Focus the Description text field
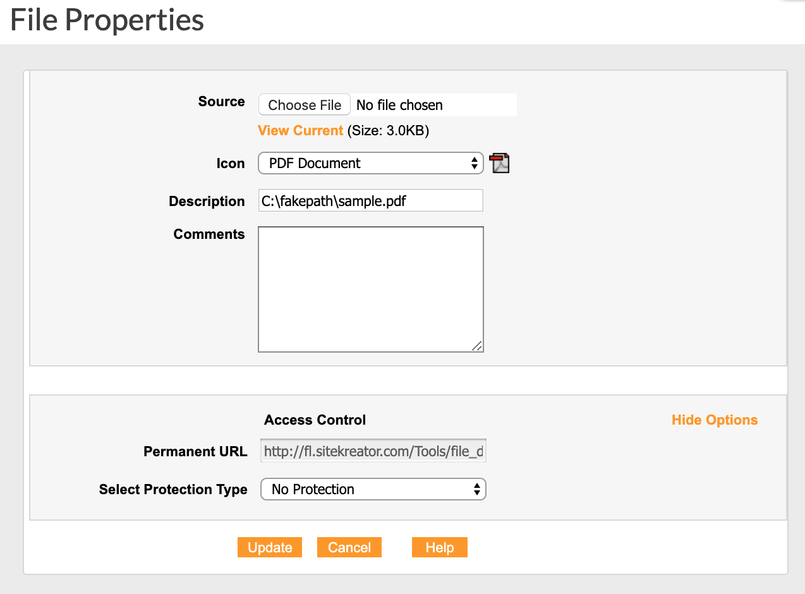The height and width of the screenshot is (594, 805). 370,201
